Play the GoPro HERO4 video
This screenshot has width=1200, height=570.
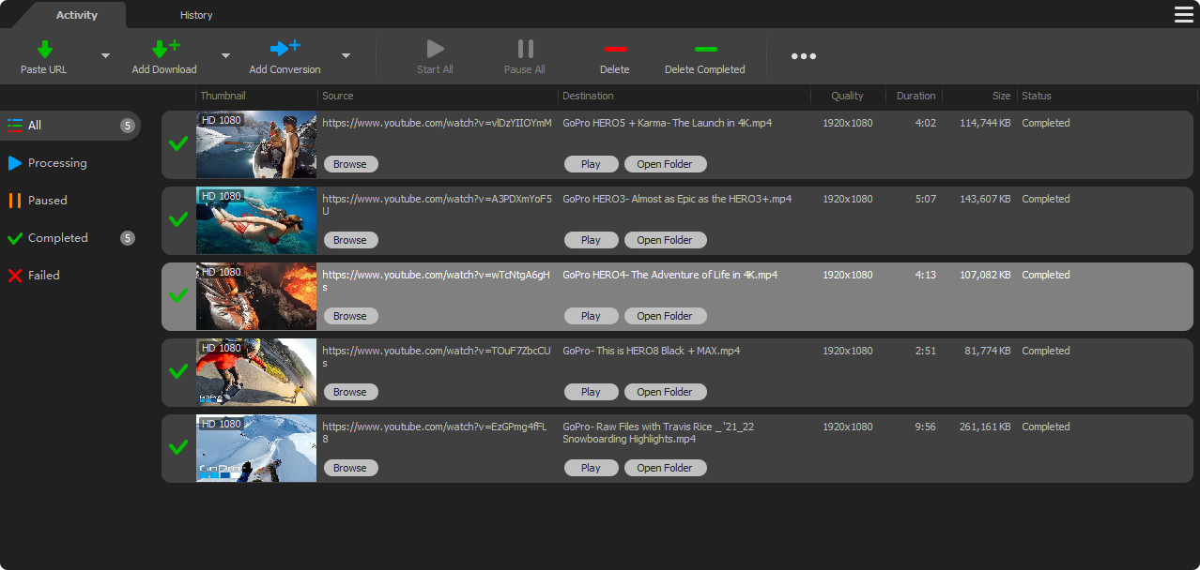pos(591,316)
